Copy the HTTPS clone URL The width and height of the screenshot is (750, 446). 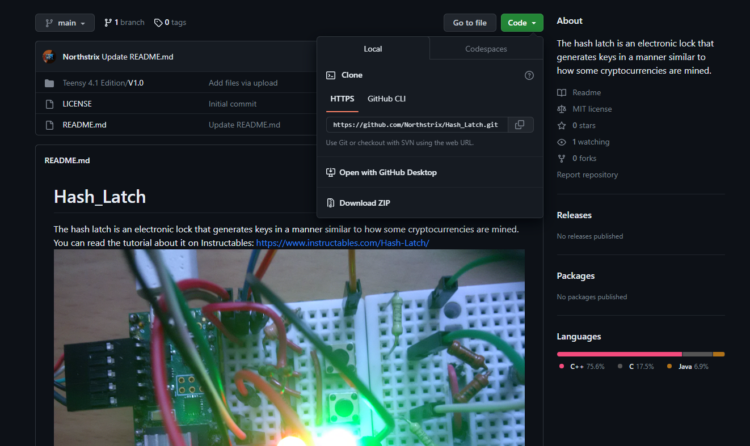(x=520, y=125)
